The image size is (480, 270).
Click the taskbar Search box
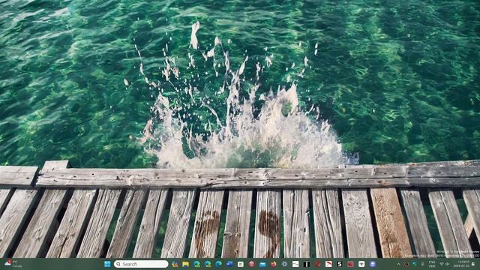click(x=141, y=264)
